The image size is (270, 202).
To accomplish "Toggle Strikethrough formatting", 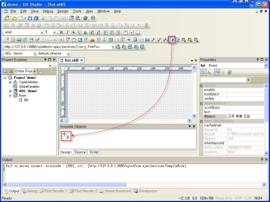I will coord(73,32).
